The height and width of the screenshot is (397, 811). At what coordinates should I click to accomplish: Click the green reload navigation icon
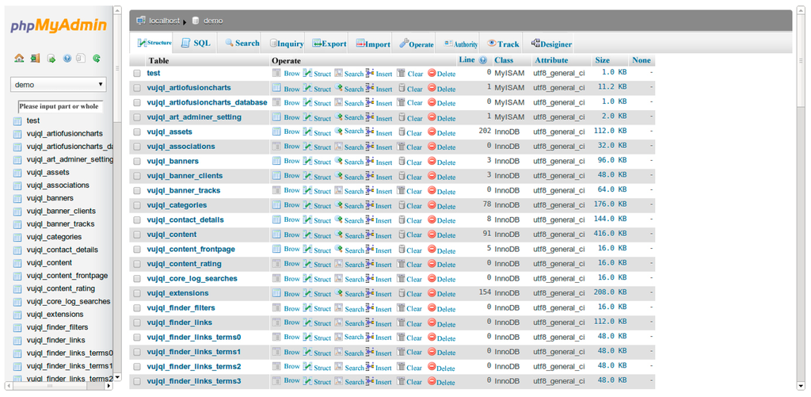97,58
